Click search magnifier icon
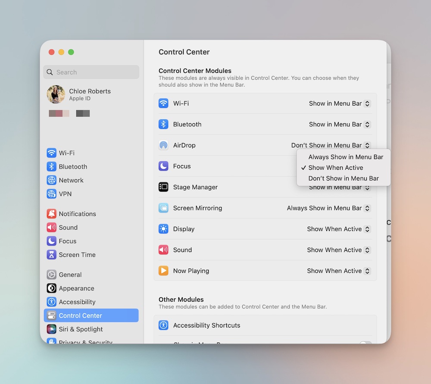 [x=50, y=72]
